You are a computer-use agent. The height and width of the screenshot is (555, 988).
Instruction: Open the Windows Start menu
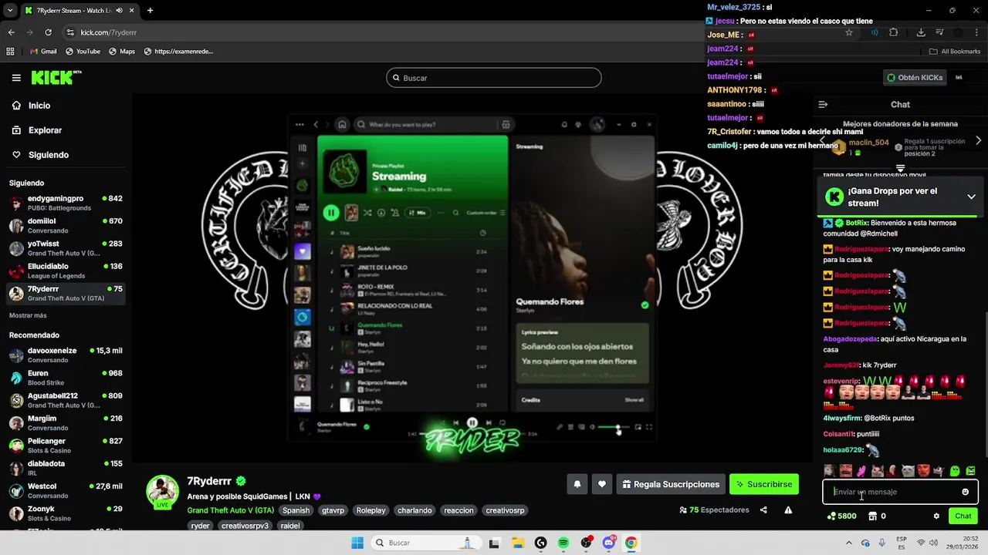click(357, 543)
